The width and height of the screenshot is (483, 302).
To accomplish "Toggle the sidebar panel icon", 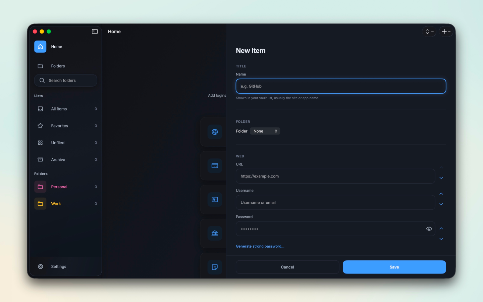I will point(95,32).
